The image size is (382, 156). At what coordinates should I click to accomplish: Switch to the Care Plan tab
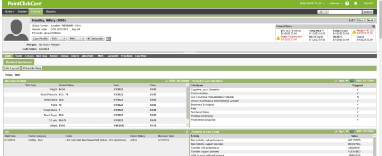(x=141, y=56)
